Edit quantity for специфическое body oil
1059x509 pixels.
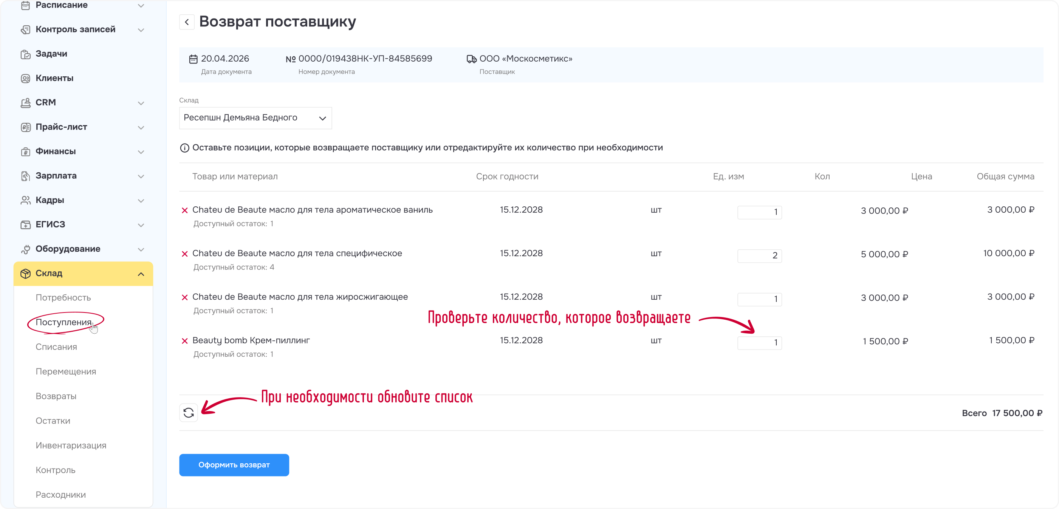pyautogui.click(x=759, y=256)
